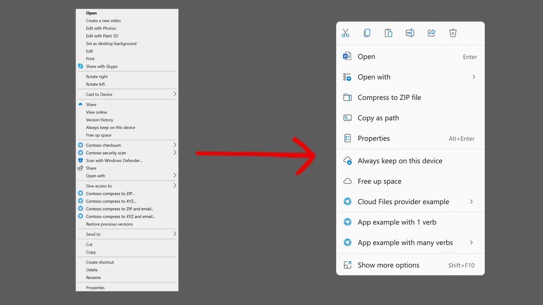Screen dimensions: 543x305
Task: Click the Compress to ZIP file folder icon
Action: 347,97
